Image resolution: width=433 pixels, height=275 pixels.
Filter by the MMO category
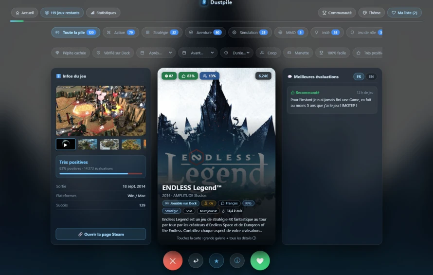291,32
